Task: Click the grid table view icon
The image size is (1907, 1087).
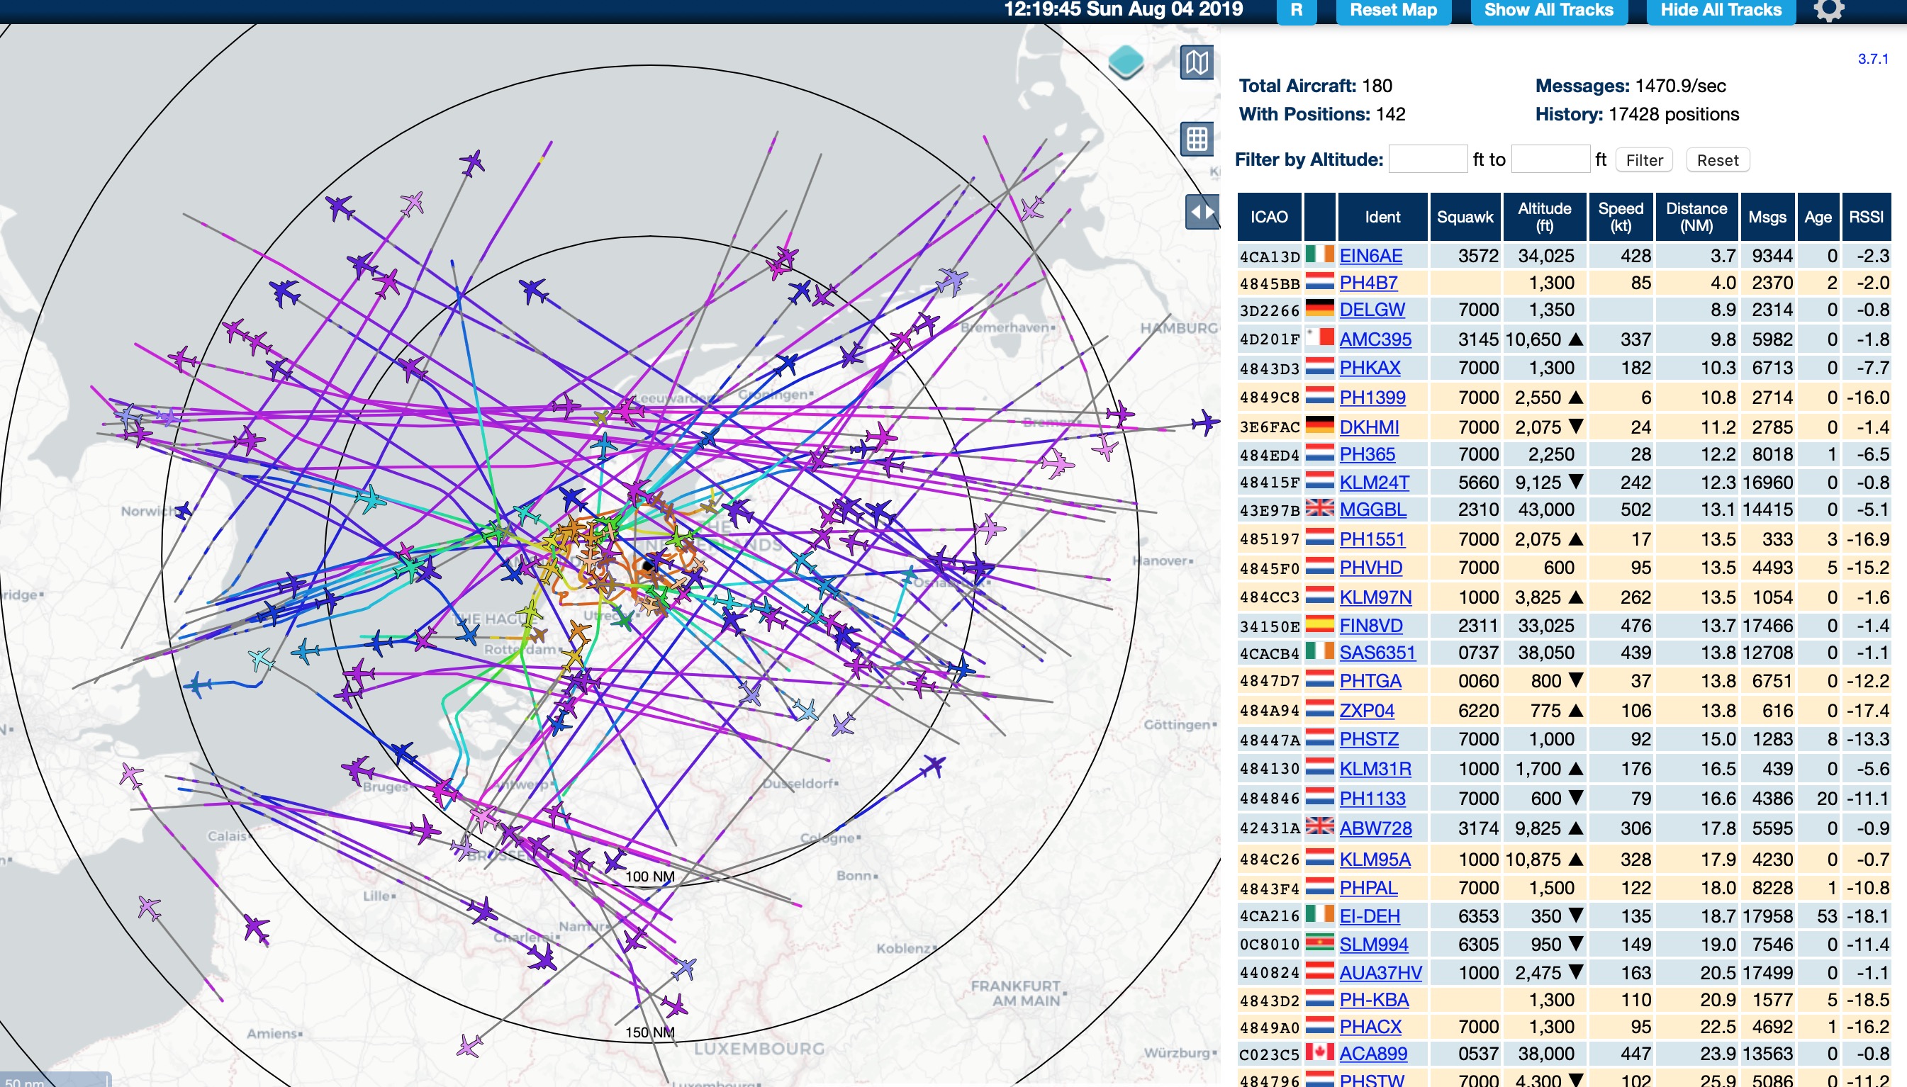Action: tap(1196, 138)
